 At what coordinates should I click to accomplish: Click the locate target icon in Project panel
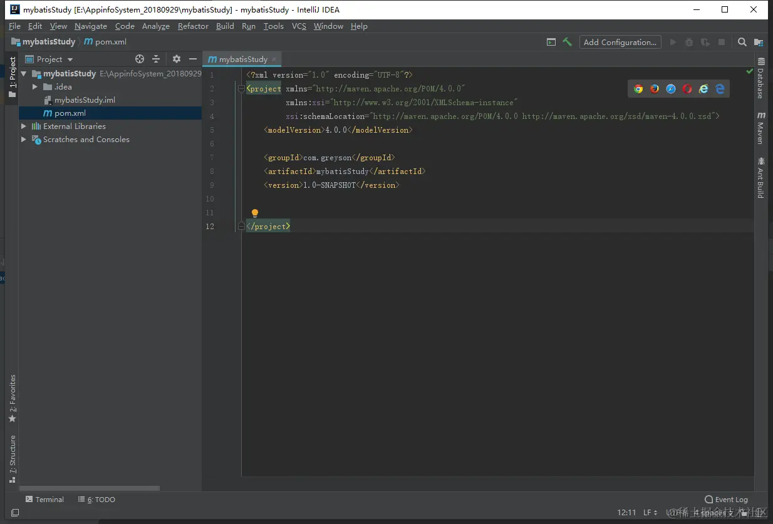[x=140, y=59]
